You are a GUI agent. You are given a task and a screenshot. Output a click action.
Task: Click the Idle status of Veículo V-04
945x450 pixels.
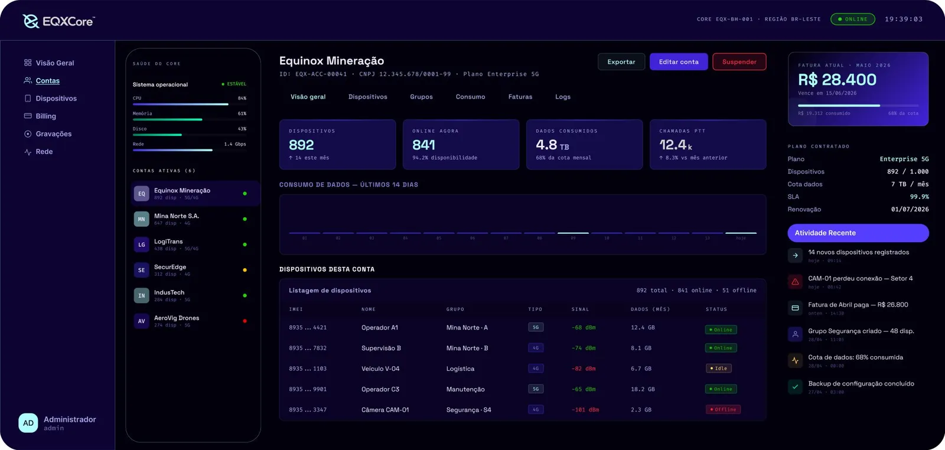pos(719,368)
